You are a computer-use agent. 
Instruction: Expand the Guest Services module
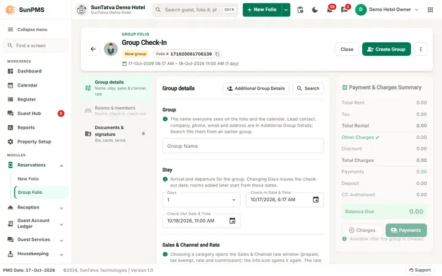[61, 240]
